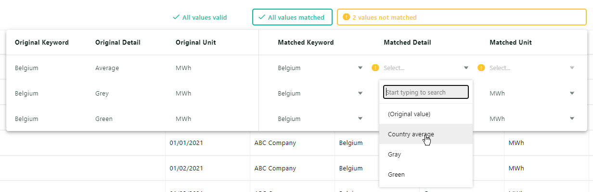Click the 01/01/2021 date cell
593x192 pixels.
186,143
